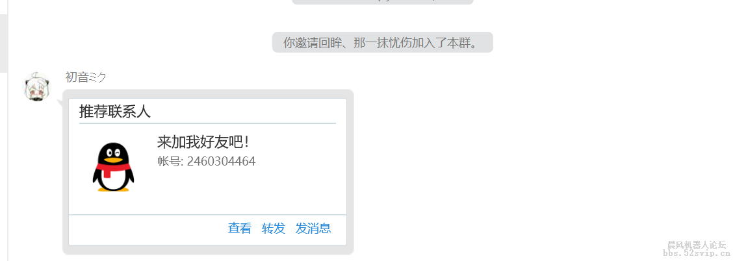The height and width of the screenshot is (261, 735).
Task: Click 发消息 to message the recommended contact
Action: coord(313,228)
